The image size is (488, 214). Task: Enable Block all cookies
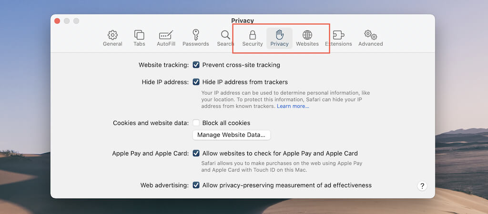click(x=196, y=123)
